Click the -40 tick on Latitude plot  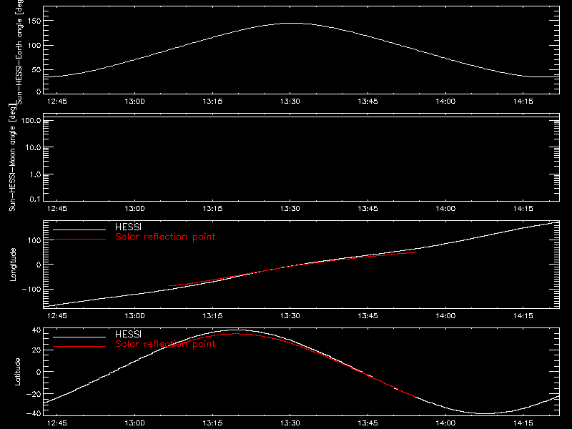(x=34, y=413)
